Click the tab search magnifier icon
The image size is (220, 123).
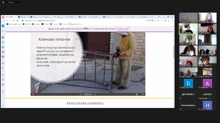[159, 17]
